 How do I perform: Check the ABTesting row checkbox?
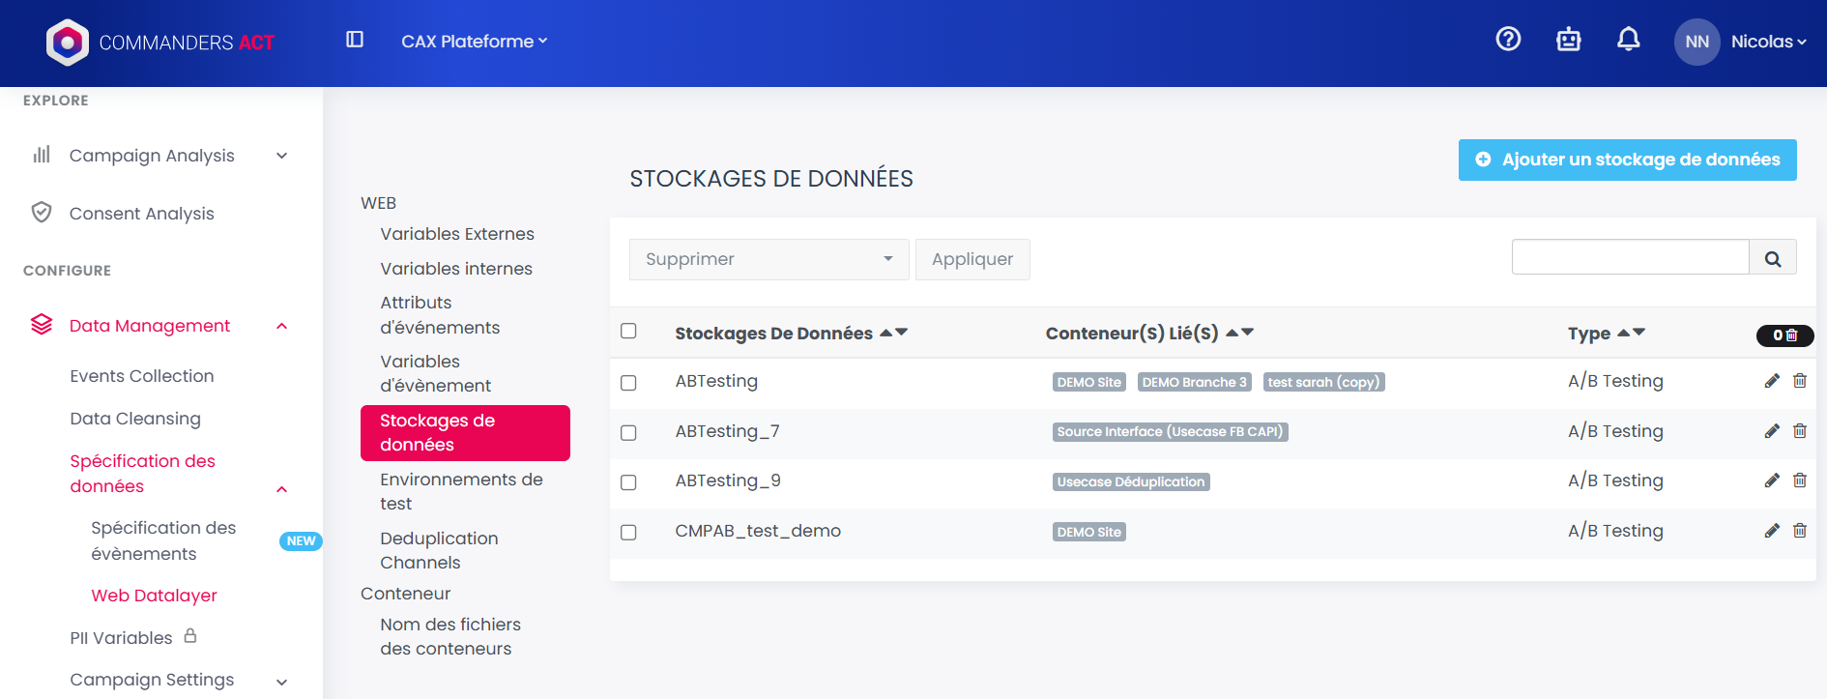click(628, 383)
